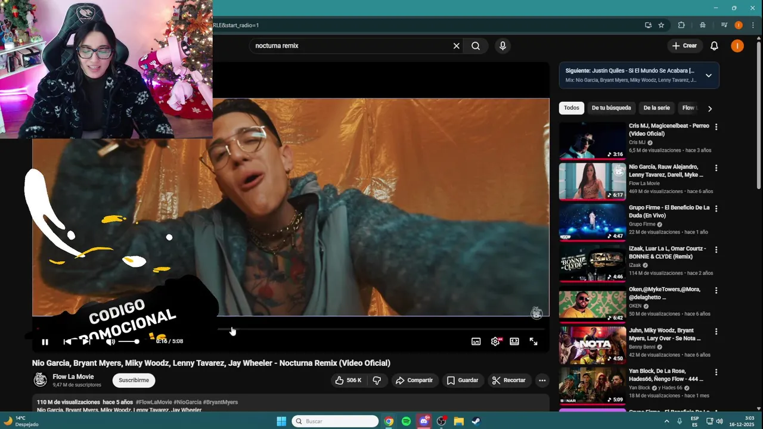This screenshot has width=763, height=429.
Task: Subscribe to Flow La Movie channel
Action: [x=134, y=380]
